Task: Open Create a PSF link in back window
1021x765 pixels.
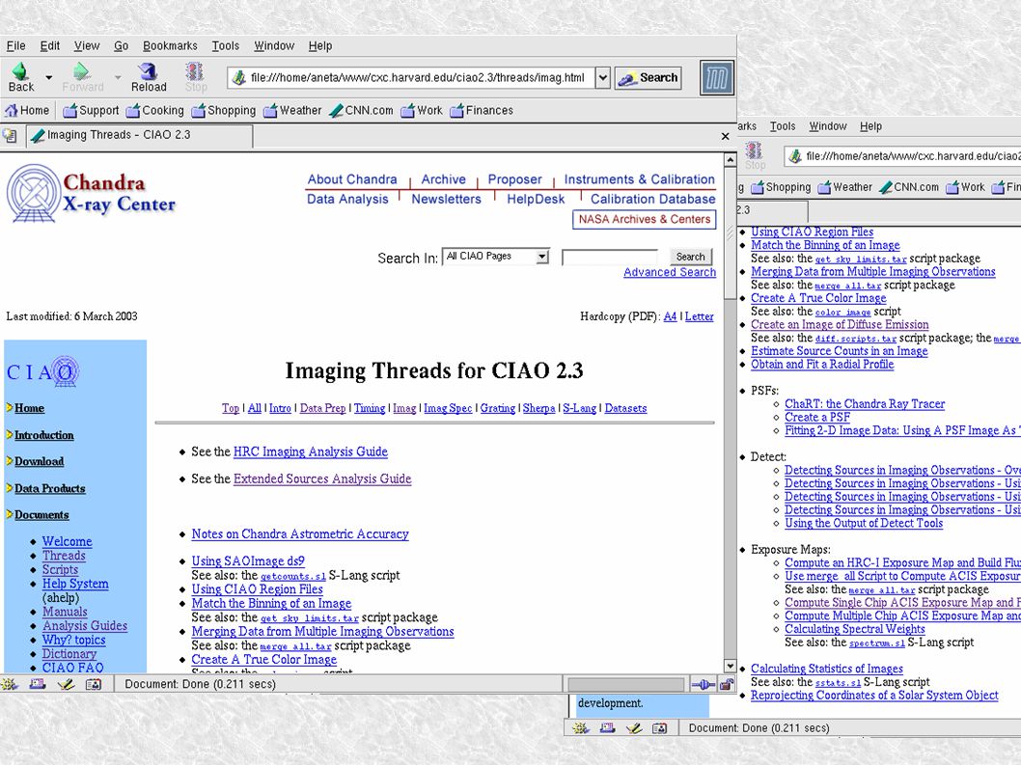Action: point(817,418)
